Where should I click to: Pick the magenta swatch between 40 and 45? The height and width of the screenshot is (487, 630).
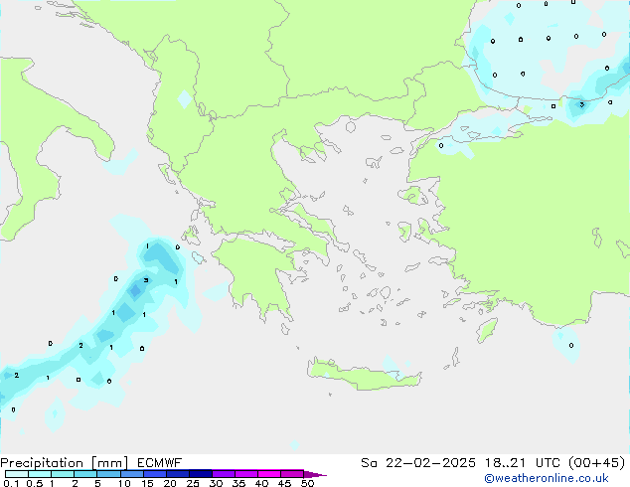point(269,474)
